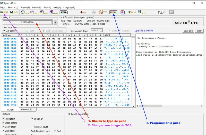Switch to the FLASH tab
The height and width of the screenshot is (135, 206).
[10, 110]
